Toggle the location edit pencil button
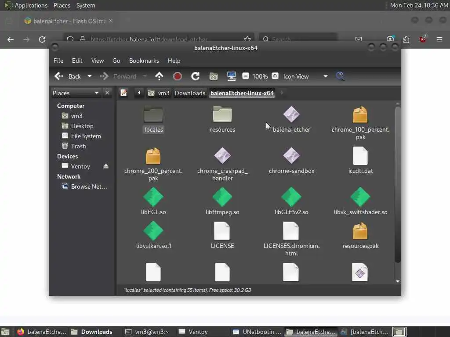This screenshot has width=450, height=337. point(123,93)
